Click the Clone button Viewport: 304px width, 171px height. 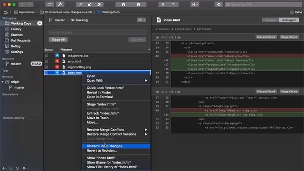pyautogui.click(x=296, y=12)
